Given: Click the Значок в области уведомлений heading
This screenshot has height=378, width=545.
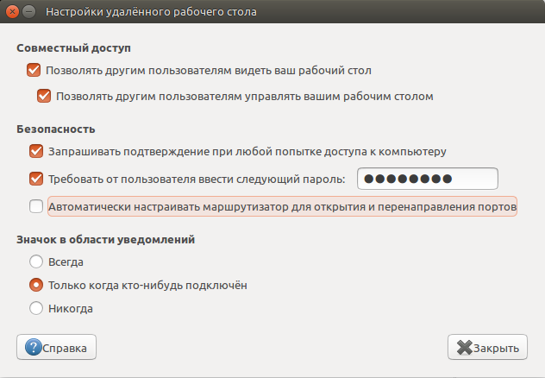Looking at the screenshot, I should (x=105, y=239).
